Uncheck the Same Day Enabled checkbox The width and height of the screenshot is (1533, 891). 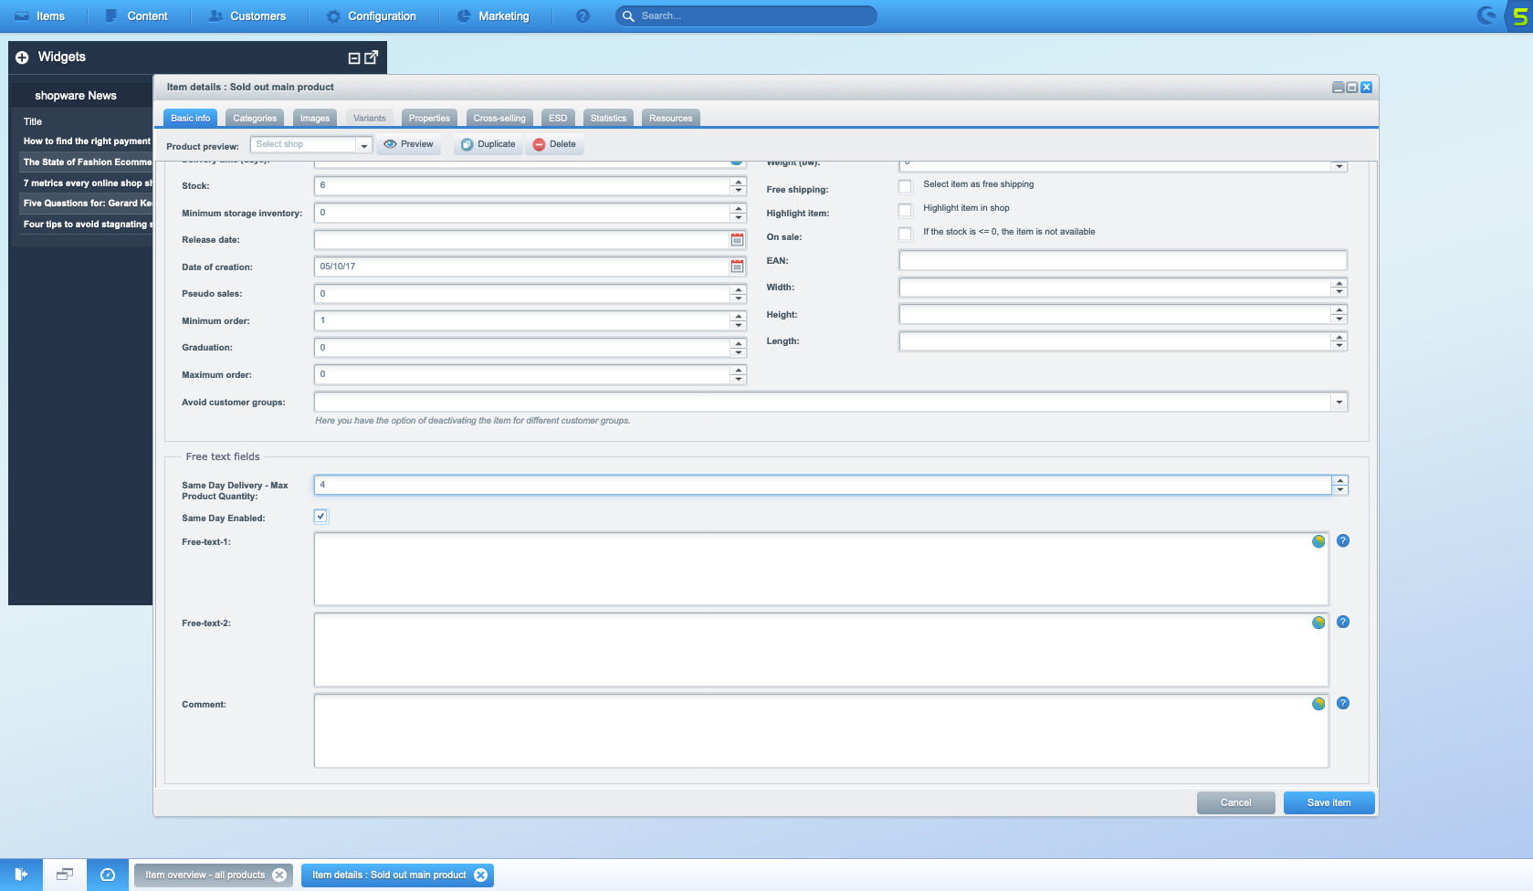321,516
